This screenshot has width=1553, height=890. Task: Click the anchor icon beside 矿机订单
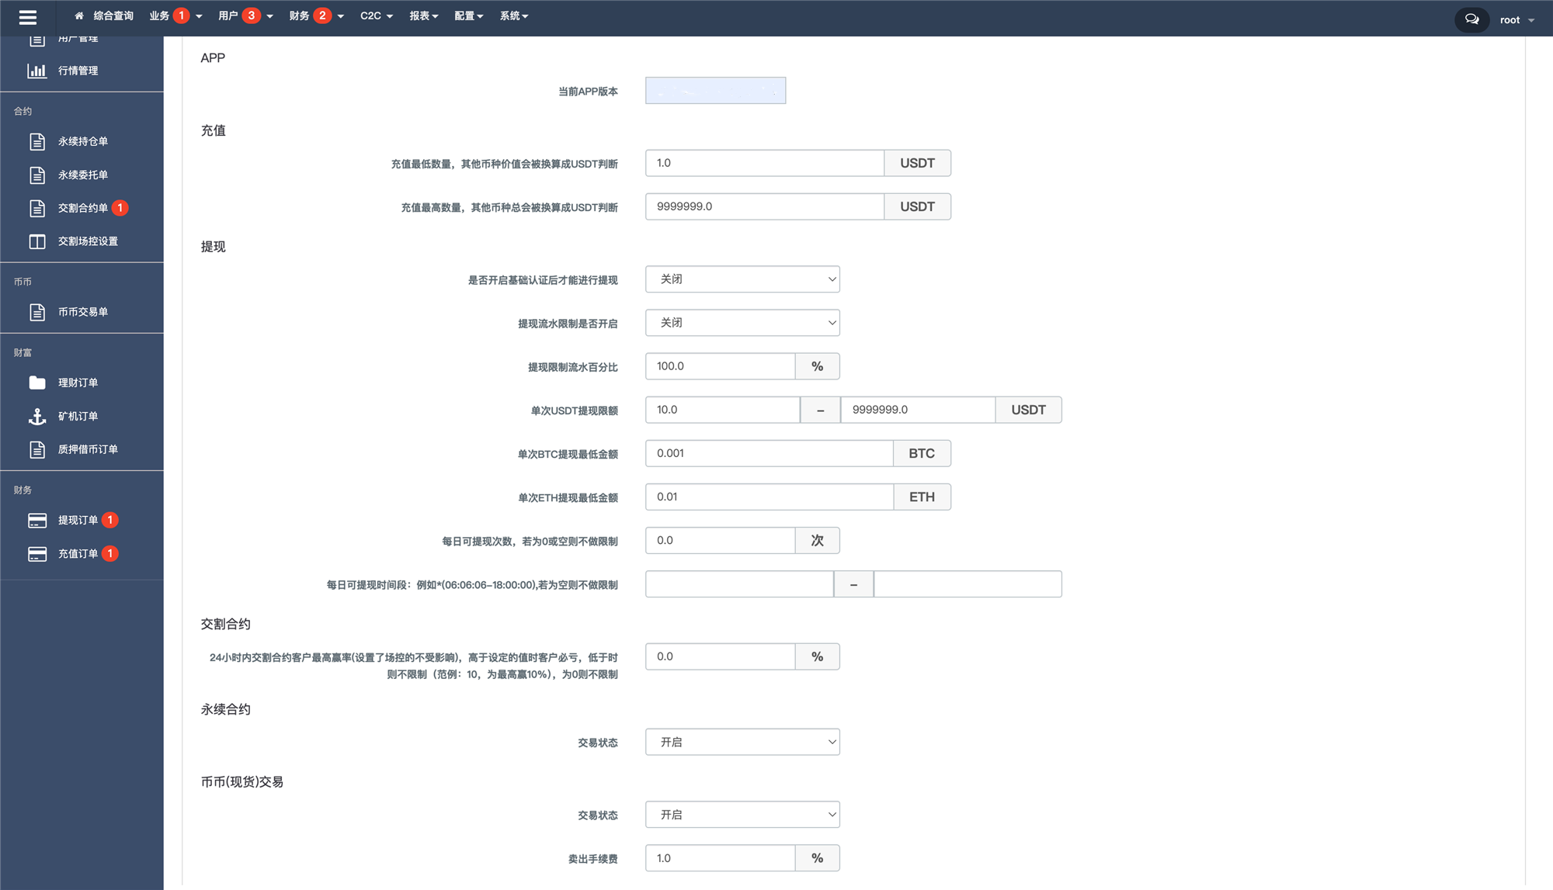(x=36, y=417)
